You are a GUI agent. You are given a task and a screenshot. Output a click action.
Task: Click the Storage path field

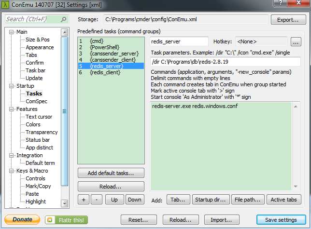186,19
